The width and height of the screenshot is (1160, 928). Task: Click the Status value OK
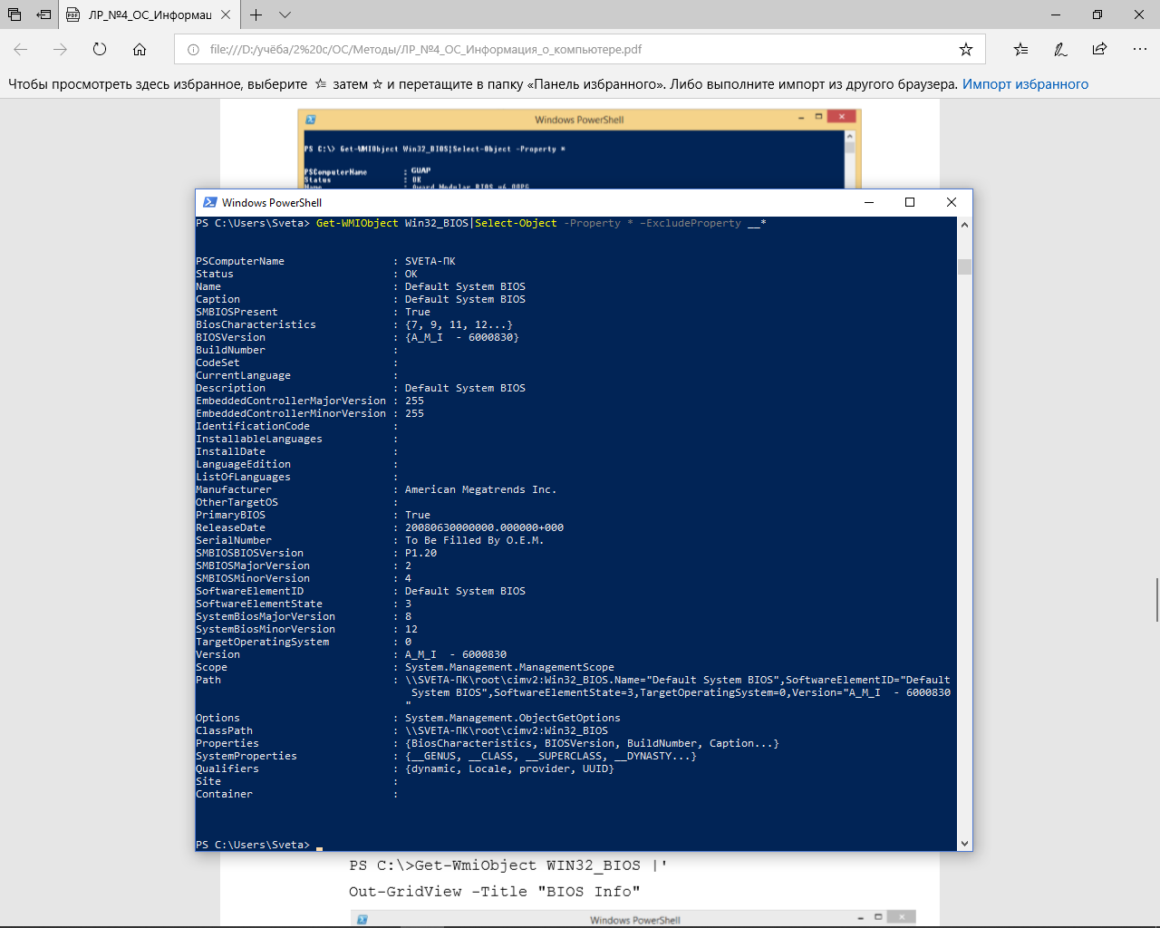tap(411, 274)
